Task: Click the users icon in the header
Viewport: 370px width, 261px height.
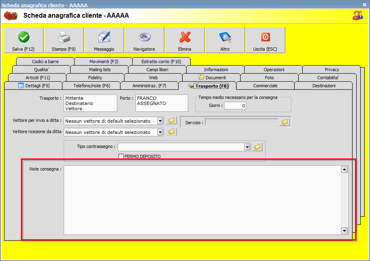Action: tap(358, 15)
